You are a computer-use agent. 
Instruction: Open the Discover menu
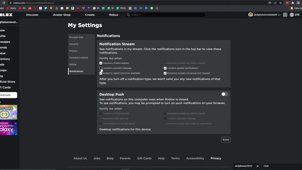point(32,15)
